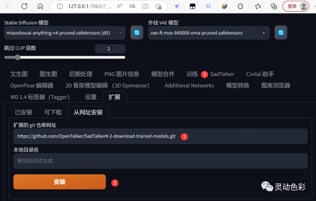Open the 模型合并 tab
The width and height of the screenshot is (316, 201).
pos(163,74)
